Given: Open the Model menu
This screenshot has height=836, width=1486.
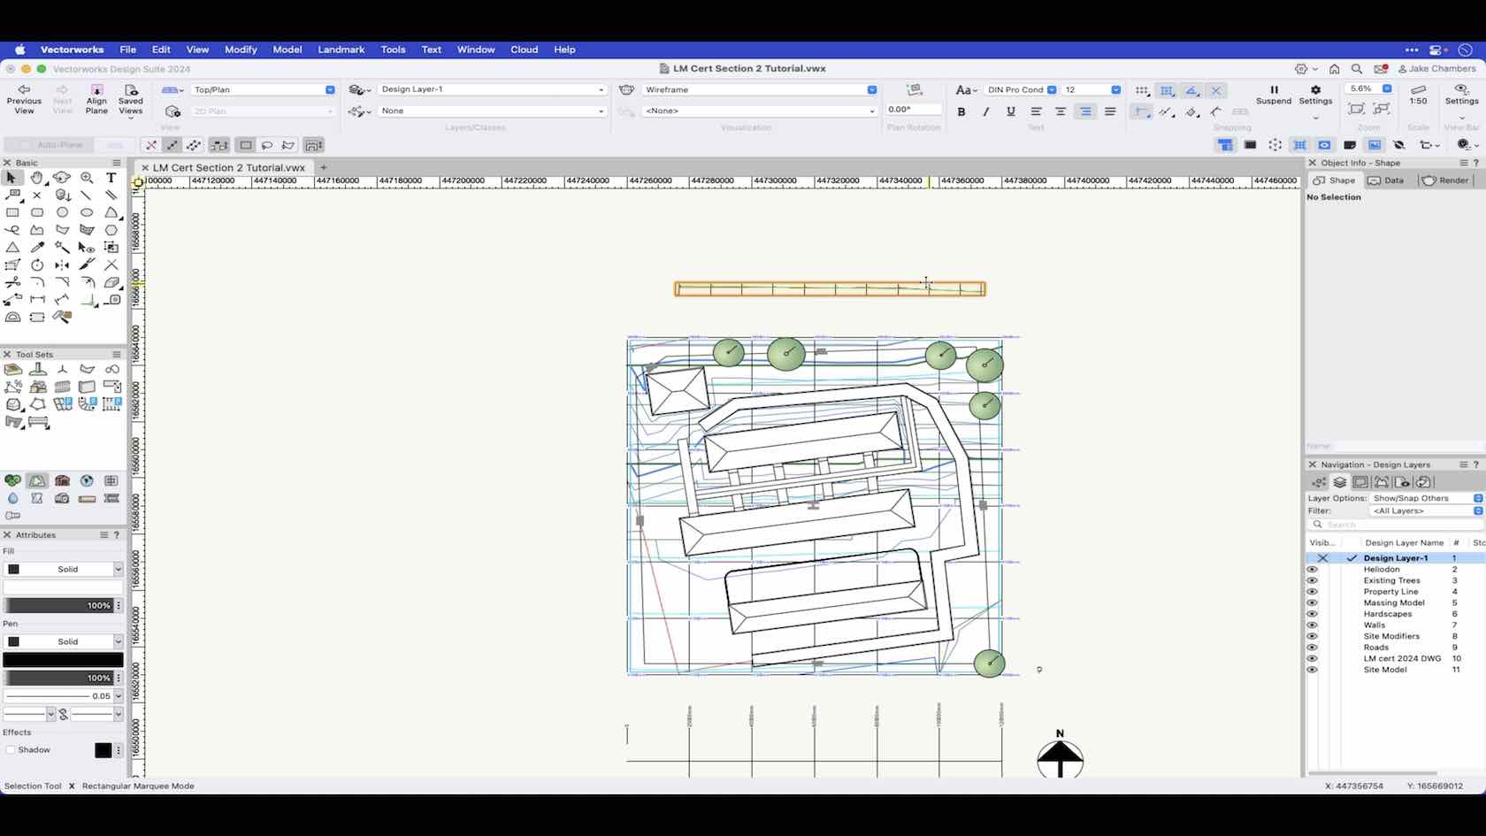Looking at the screenshot, I should pos(287,50).
